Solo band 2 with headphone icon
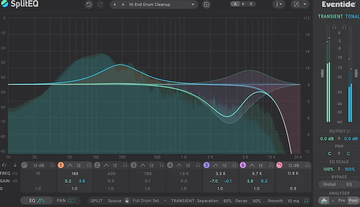360x207 pixels. [x=125, y=165]
